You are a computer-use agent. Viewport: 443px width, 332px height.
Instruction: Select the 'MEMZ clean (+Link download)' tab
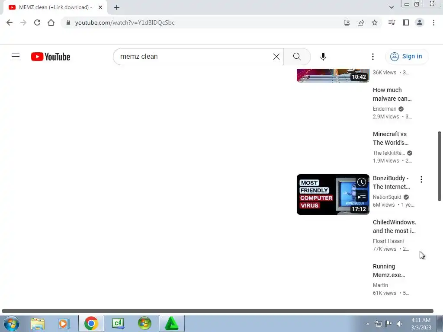(x=55, y=7)
